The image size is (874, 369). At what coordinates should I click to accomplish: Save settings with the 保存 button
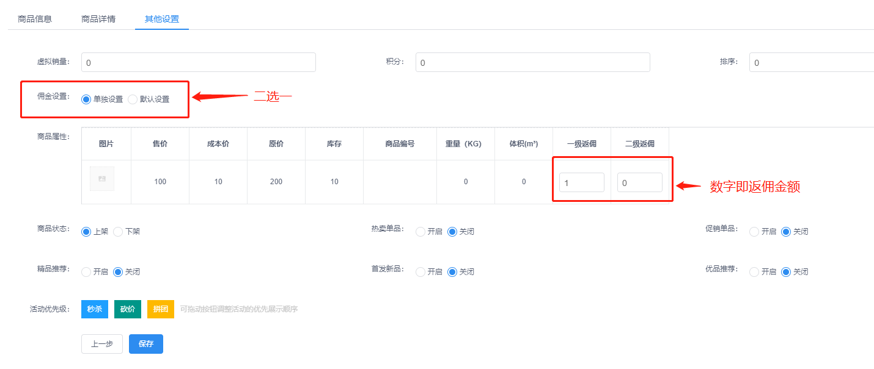click(x=146, y=344)
